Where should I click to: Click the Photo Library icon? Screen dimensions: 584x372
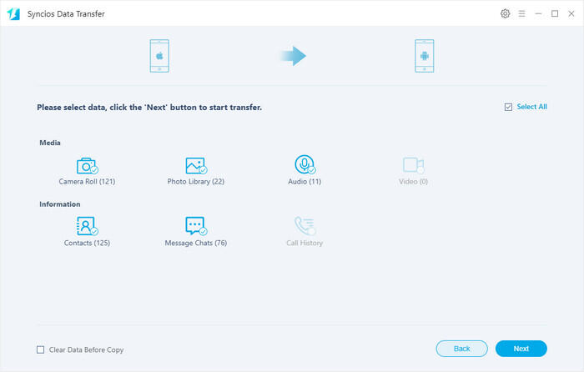tap(195, 165)
